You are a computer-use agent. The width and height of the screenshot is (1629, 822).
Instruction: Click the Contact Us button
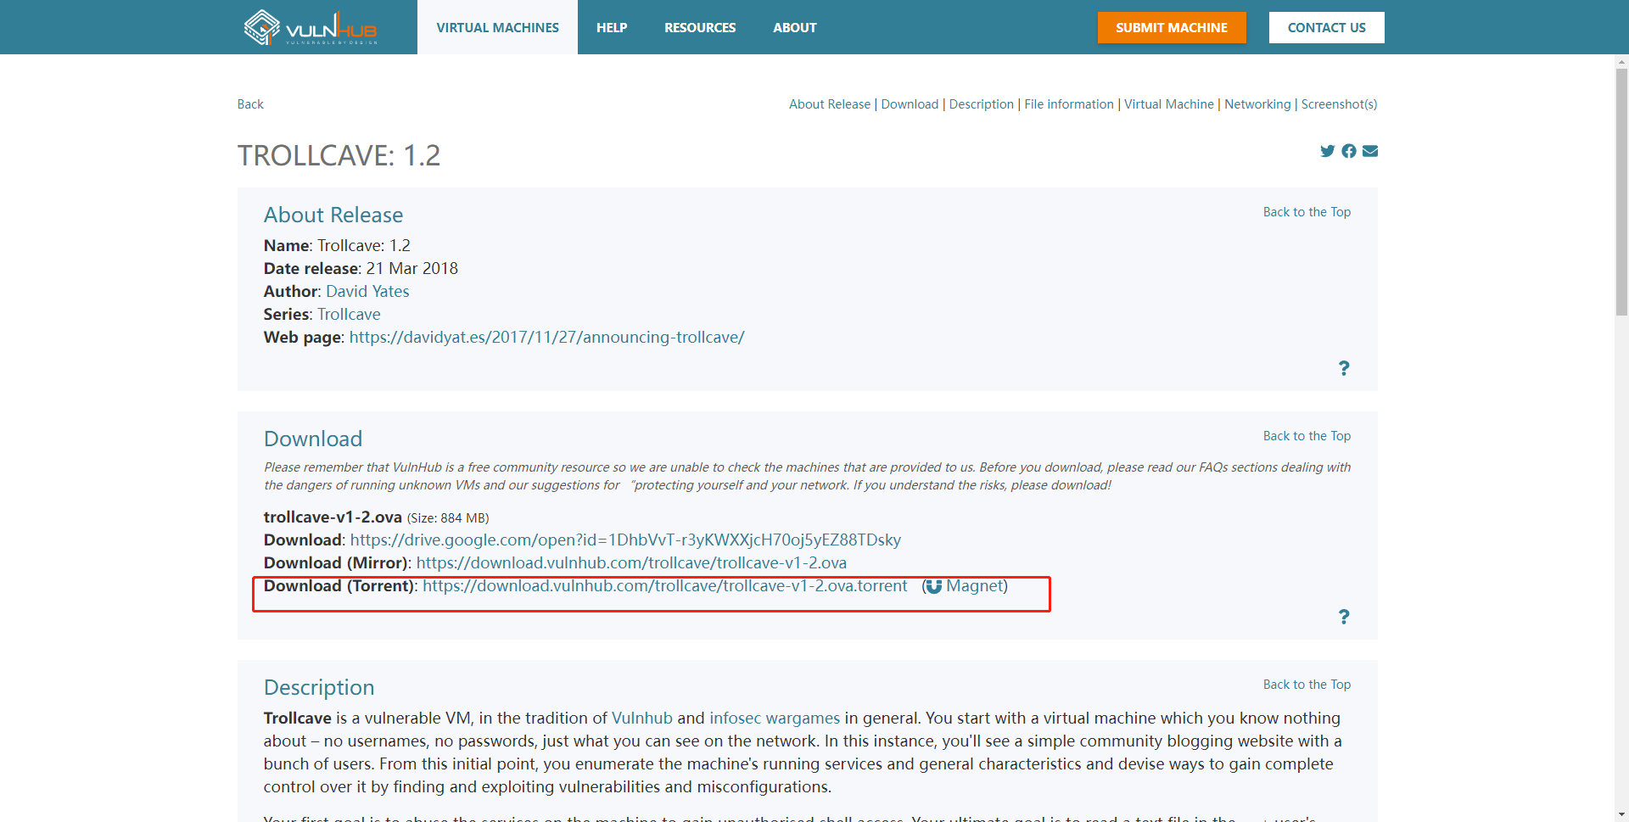point(1327,27)
